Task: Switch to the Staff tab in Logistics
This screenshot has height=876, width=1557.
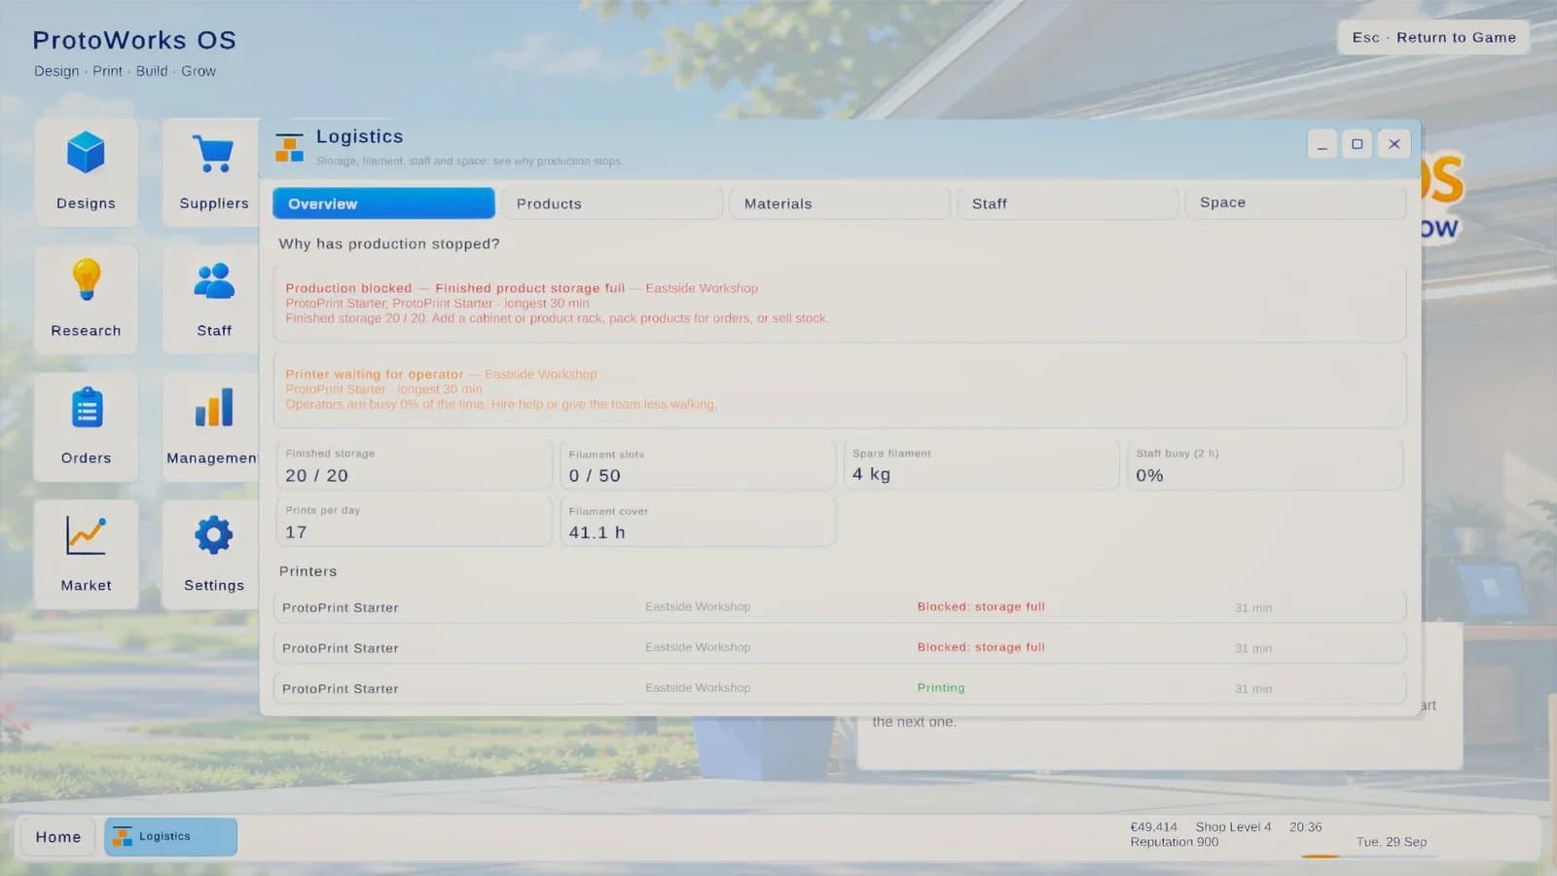Action: [x=1068, y=203]
